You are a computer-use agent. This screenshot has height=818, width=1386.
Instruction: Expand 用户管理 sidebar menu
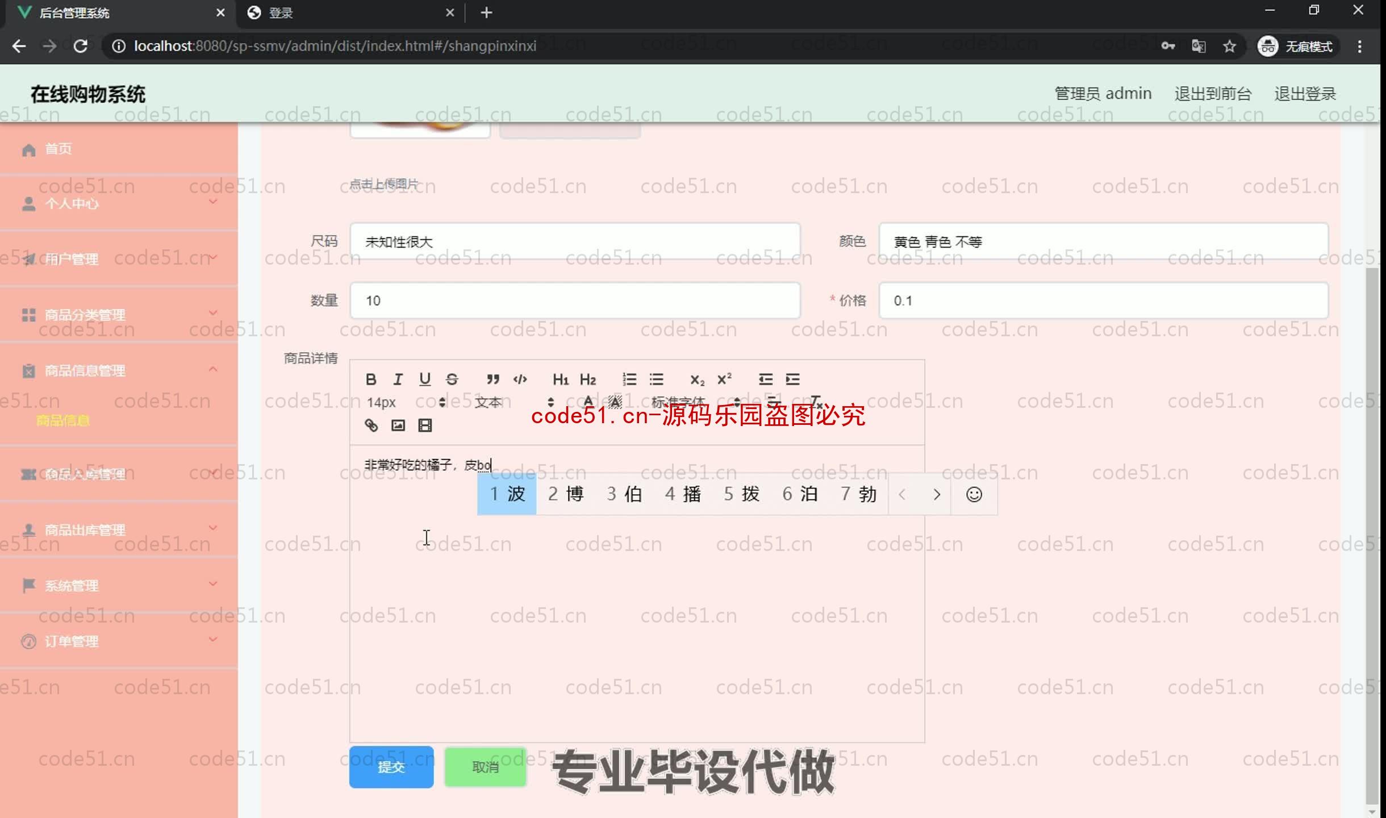pyautogui.click(x=119, y=259)
